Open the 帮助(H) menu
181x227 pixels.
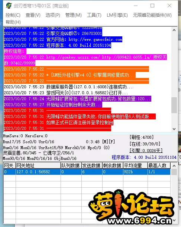click(13, 22)
